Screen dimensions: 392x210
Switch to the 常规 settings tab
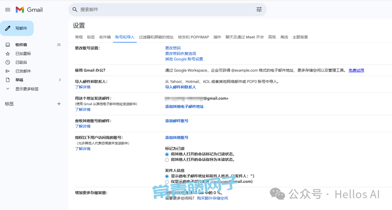(x=79, y=37)
